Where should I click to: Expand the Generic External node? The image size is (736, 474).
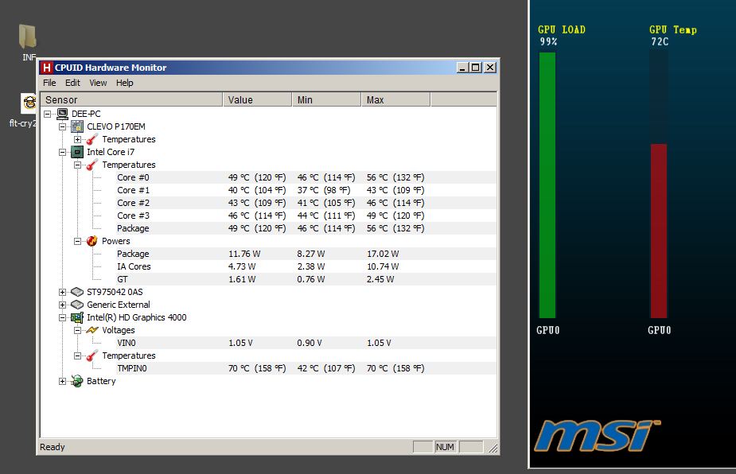coord(62,305)
